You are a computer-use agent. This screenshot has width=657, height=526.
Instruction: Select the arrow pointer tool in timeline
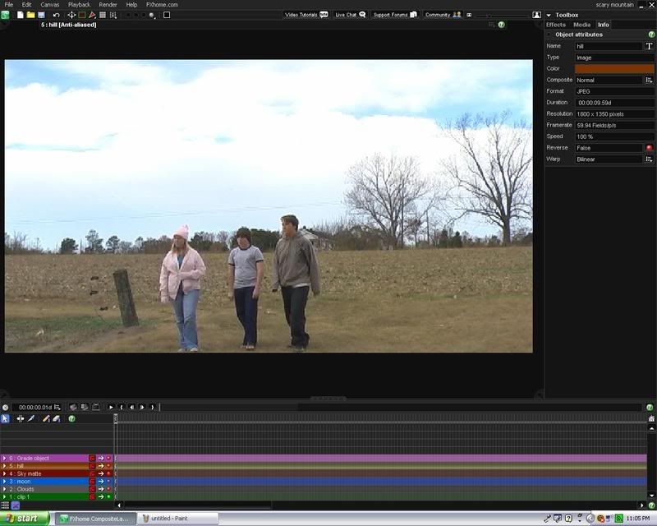click(x=5, y=418)
